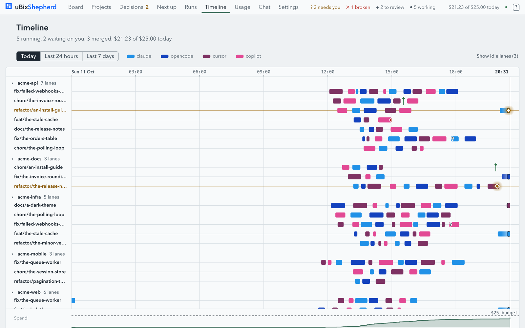Viewport: 525px width, 328px height.
Task: Select the docs/the-release-notes lane
Action: point(39,129)
